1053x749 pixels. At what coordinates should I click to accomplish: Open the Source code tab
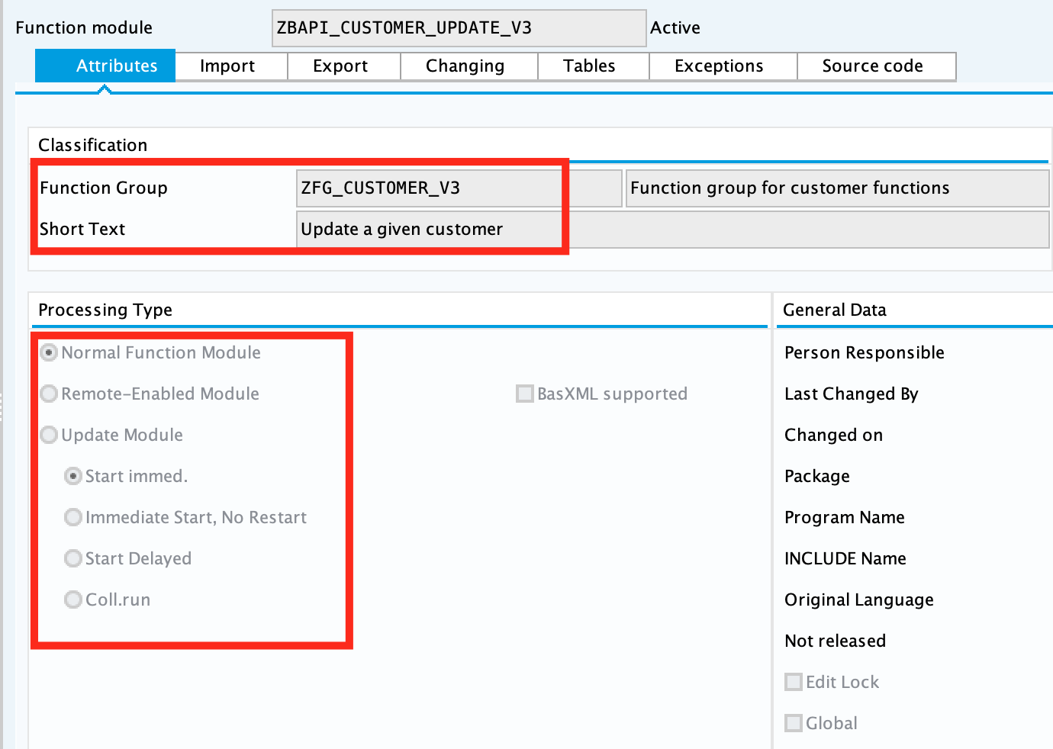(877, 66)
